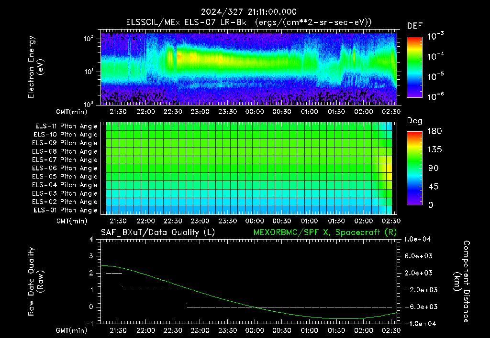Screen dimensions: 490x338
Task: Click the 01:00 time tick under the bottom plot
Action: [x=310, y=330]
